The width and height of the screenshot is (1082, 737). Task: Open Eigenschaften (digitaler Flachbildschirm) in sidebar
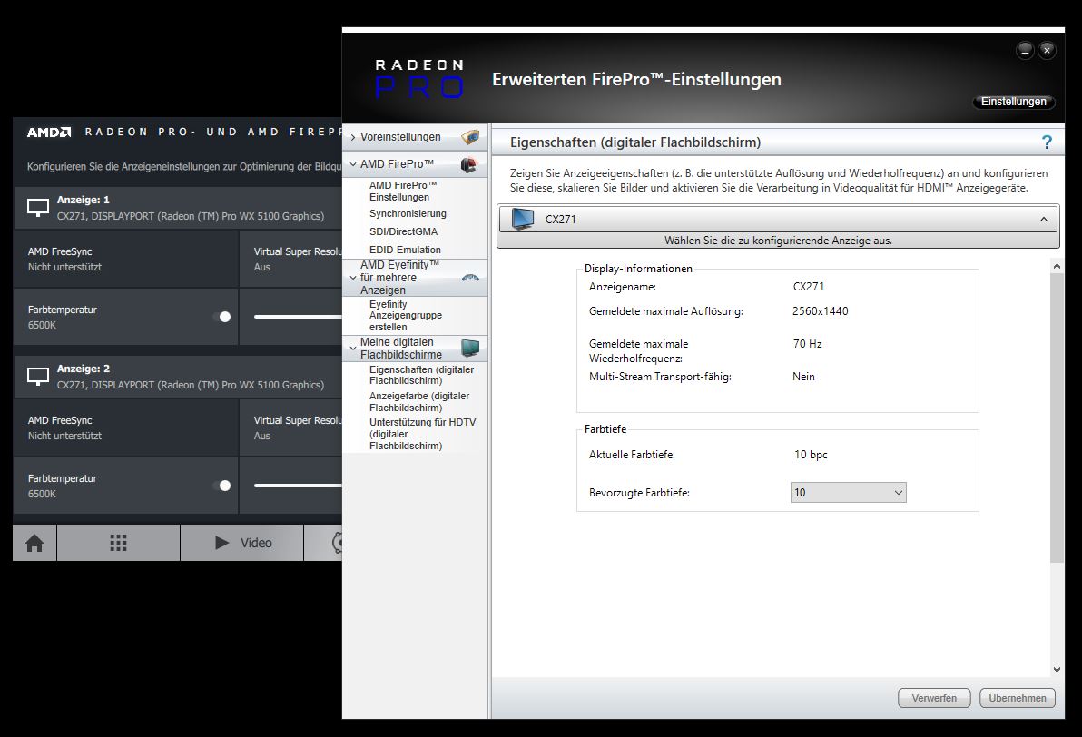(x=421, y=376)
